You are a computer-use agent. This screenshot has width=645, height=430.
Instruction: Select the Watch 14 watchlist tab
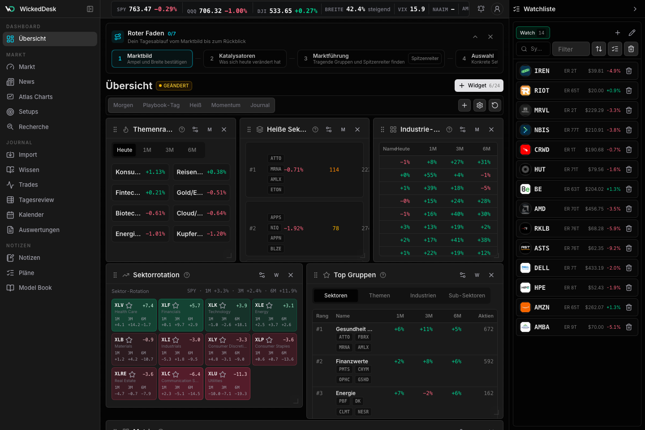pyautogui.click(x=533, y=33)
